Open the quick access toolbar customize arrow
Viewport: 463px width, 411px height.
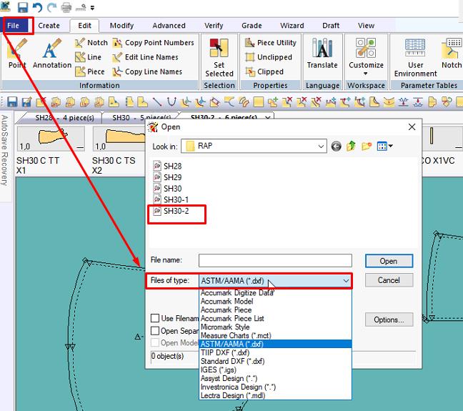92,8
